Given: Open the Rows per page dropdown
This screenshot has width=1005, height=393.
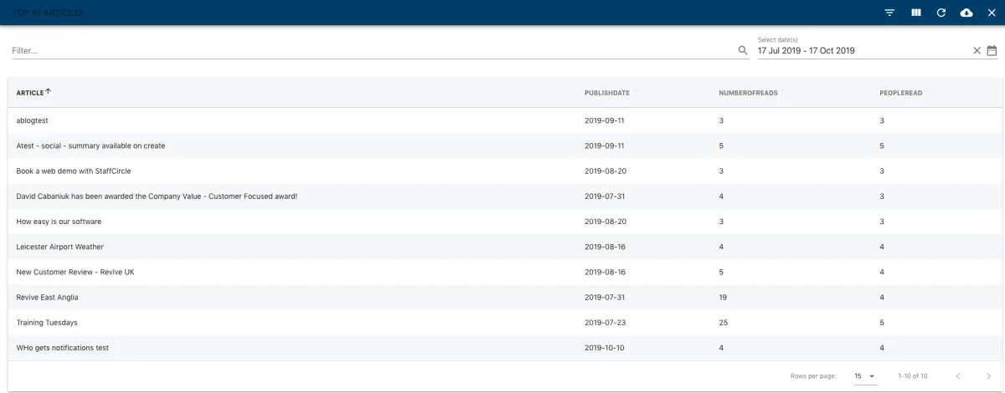Looking at the screenshot, I should coord(864,376).
